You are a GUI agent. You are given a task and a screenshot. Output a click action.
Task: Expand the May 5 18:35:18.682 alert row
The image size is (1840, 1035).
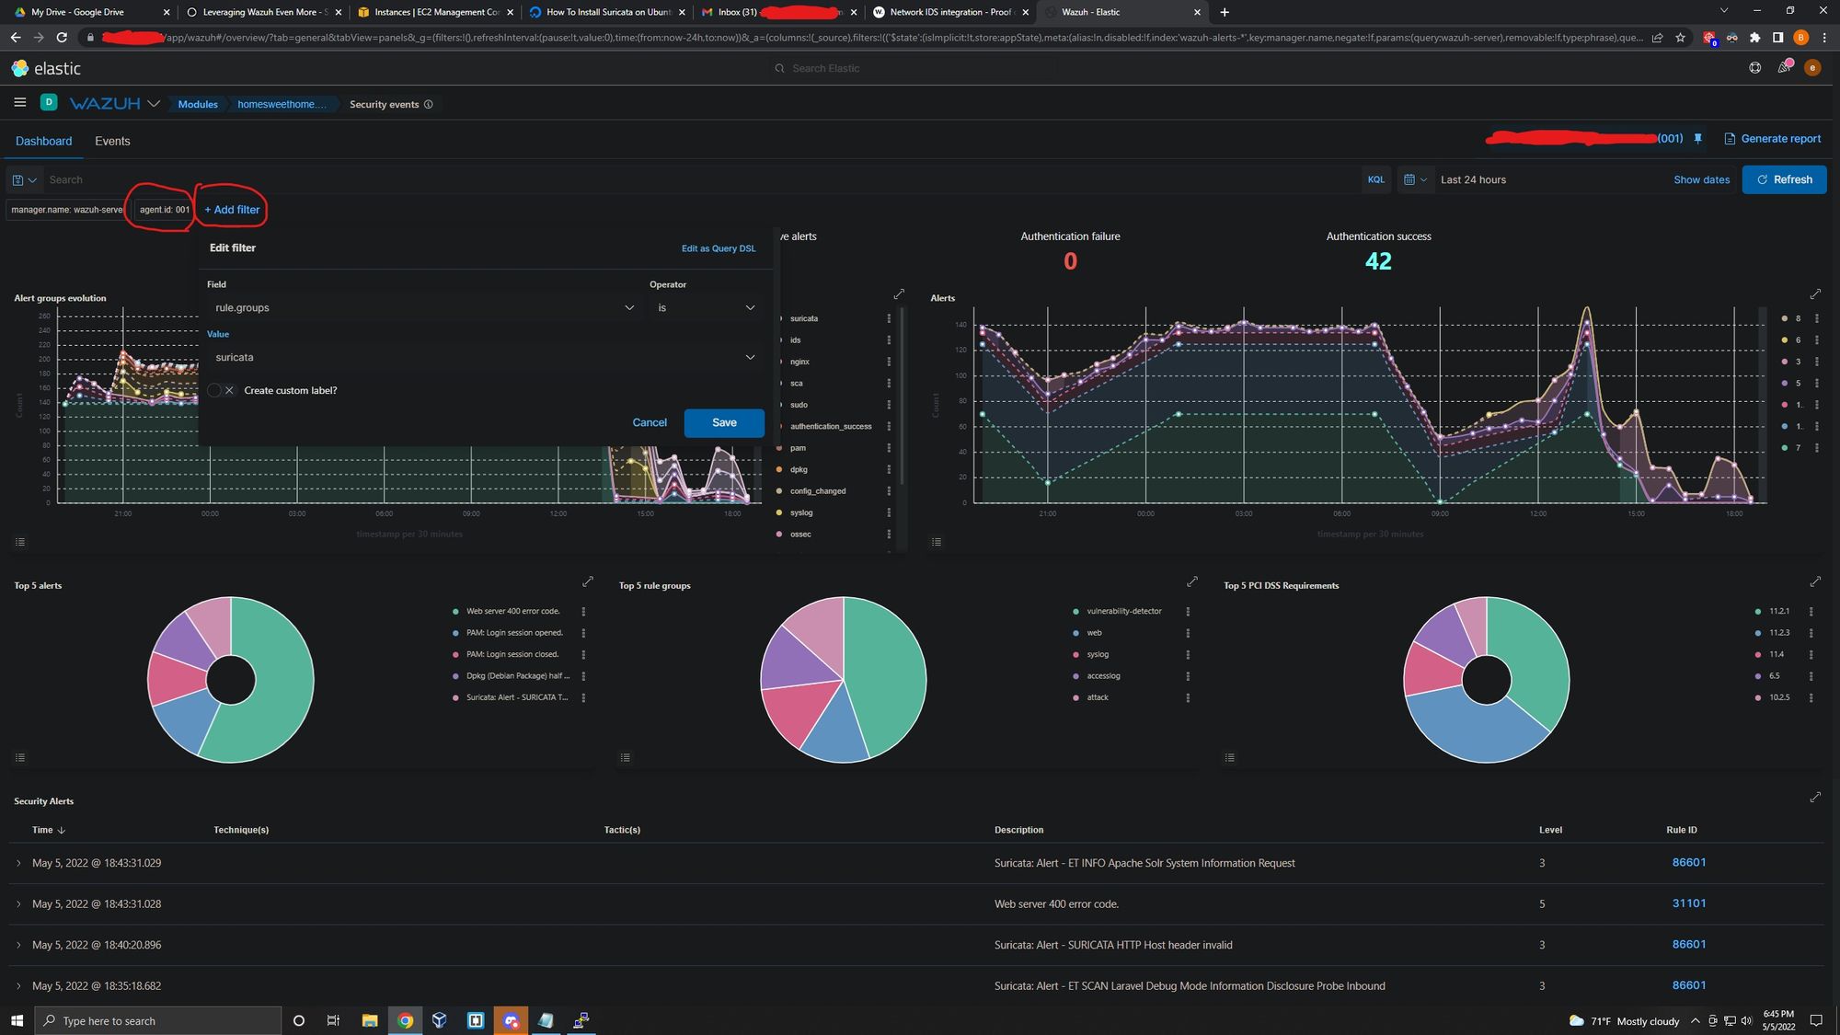pos(18,986)
